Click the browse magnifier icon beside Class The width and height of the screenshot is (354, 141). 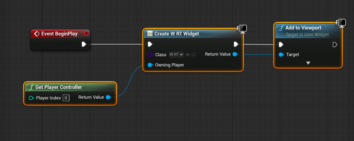tap(194, 54)
